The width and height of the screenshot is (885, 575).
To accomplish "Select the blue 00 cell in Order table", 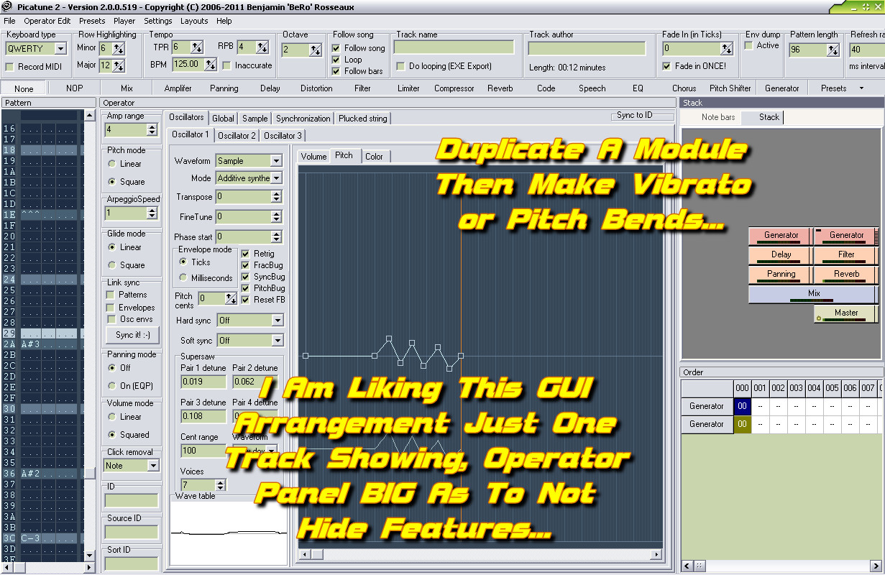I will (742, 406).
